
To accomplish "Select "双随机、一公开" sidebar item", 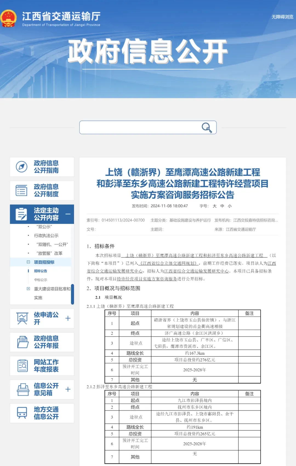I will (52, 244).
